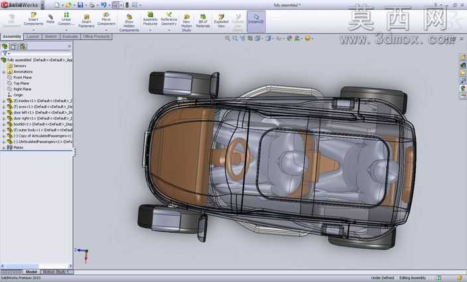Switch to the Sketch tab
467x282 pixels.
[x=50, y=36]
